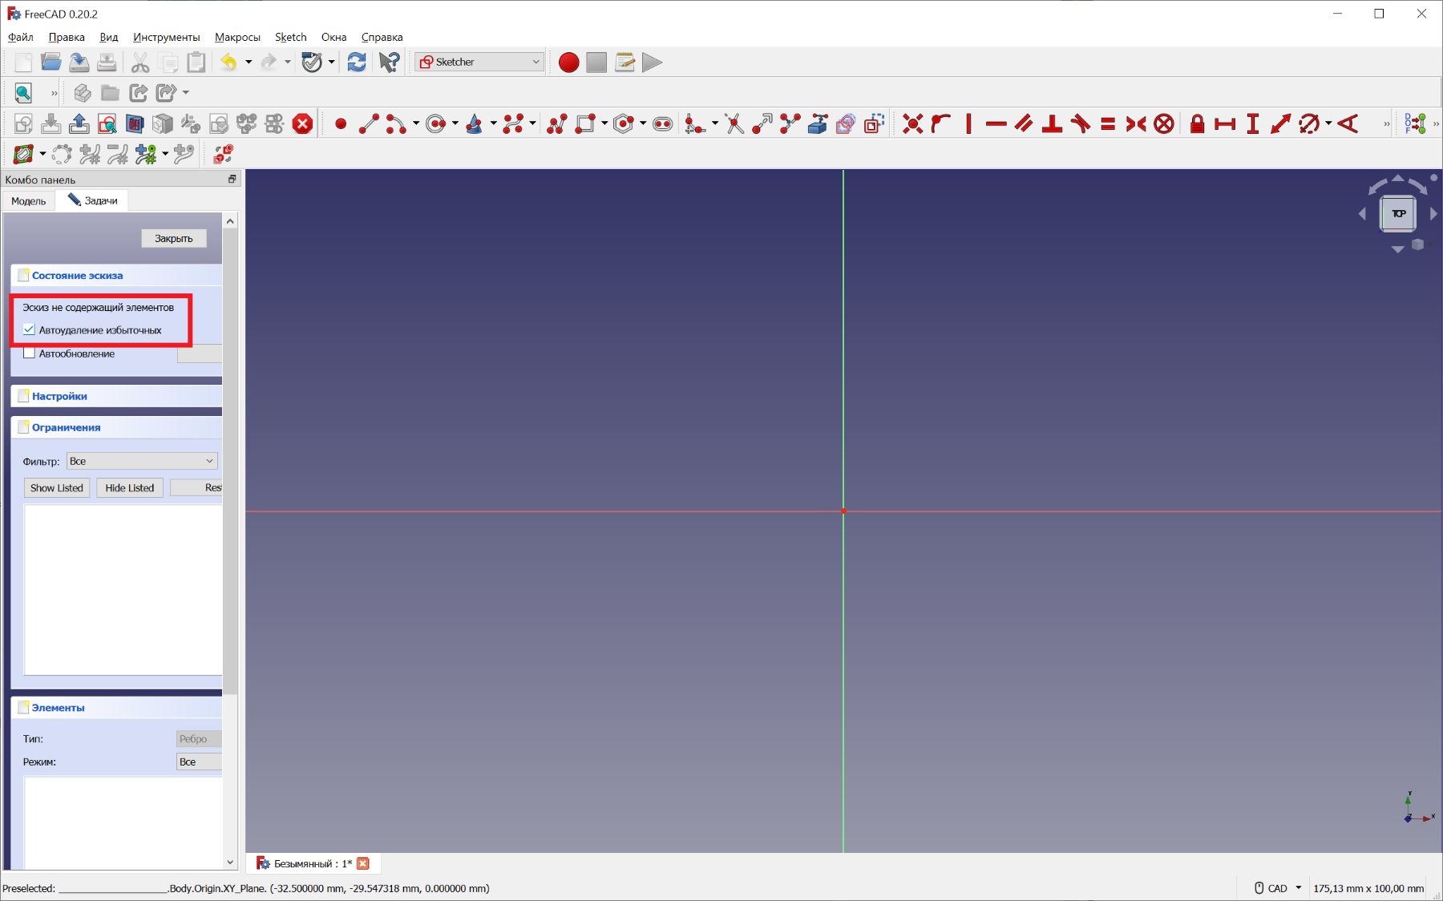Click the float button of Комбо панель
This screenshot has width=1443, height=901.
click(232, 179)
